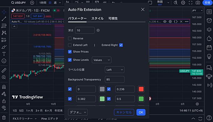Uncheck the Show Levels checkbox

pos(70,60)
